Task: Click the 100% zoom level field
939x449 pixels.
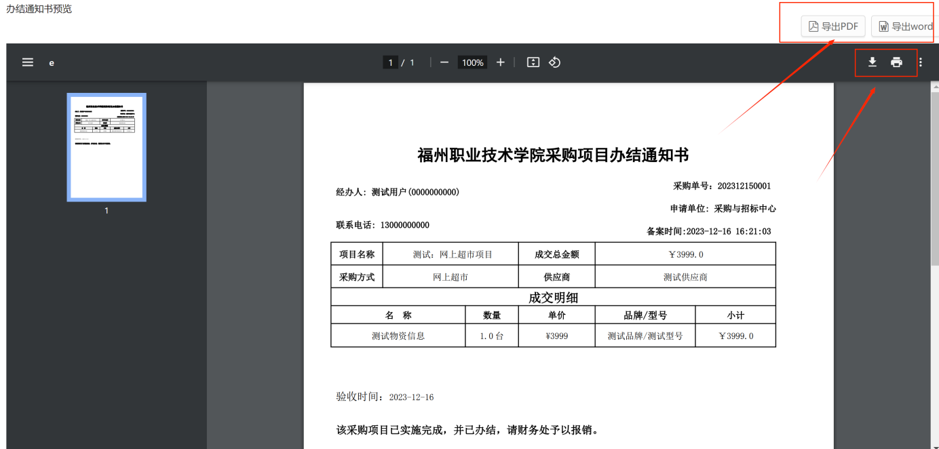Action: 472,62
